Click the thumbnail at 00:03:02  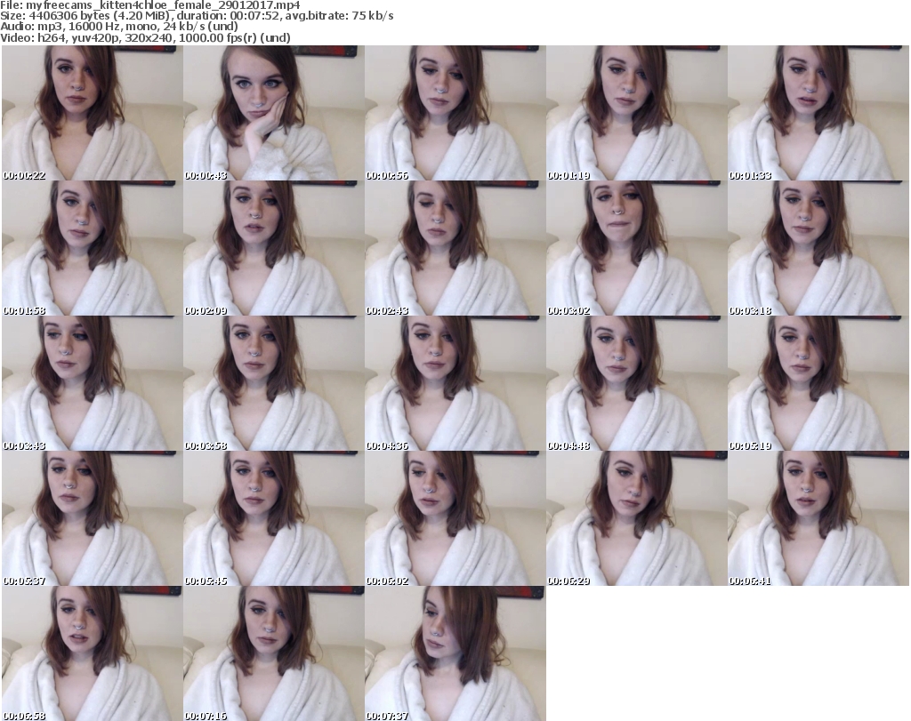click(x=636, y=248)
